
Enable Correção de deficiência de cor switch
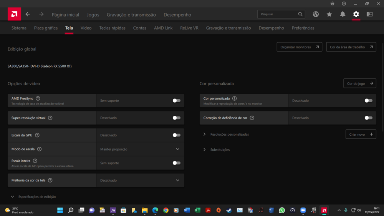tap(368, 118)
